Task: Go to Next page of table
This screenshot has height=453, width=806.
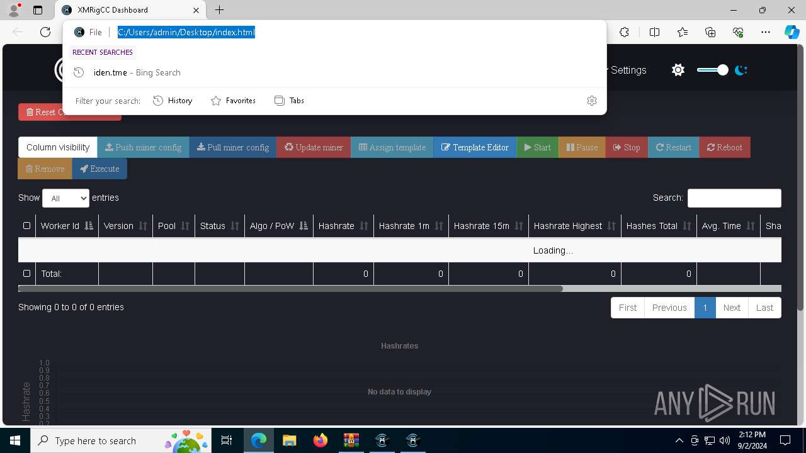Action: (732, 308)
